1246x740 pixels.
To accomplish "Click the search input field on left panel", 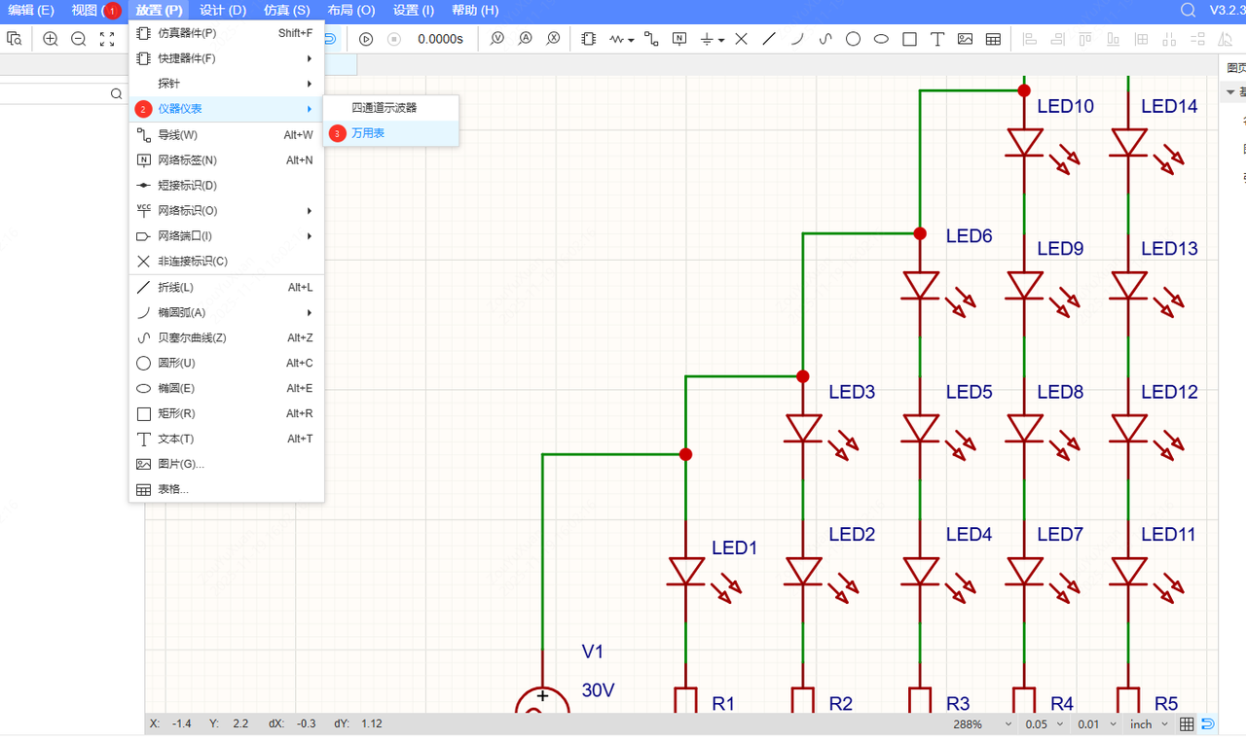I will tap(54, 93).
